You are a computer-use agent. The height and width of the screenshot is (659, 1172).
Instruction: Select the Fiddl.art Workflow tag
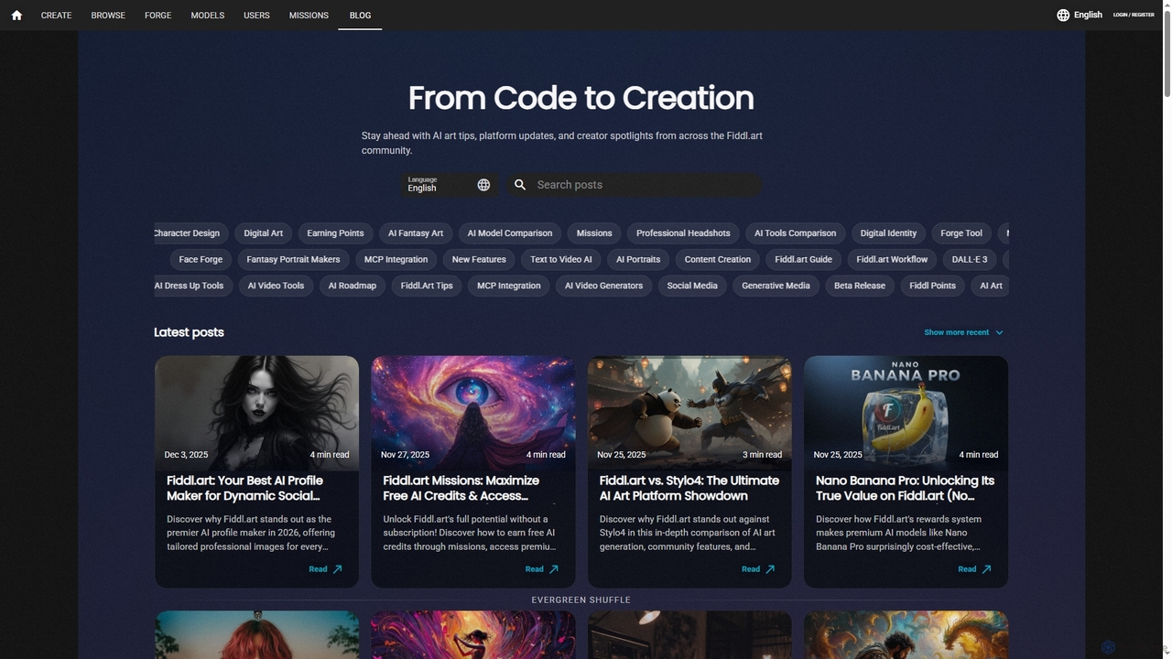click(x=892, y=260)
